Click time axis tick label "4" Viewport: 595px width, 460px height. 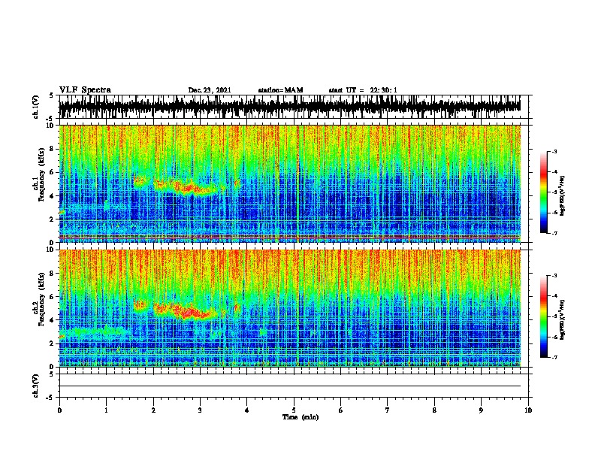point(247,410)
